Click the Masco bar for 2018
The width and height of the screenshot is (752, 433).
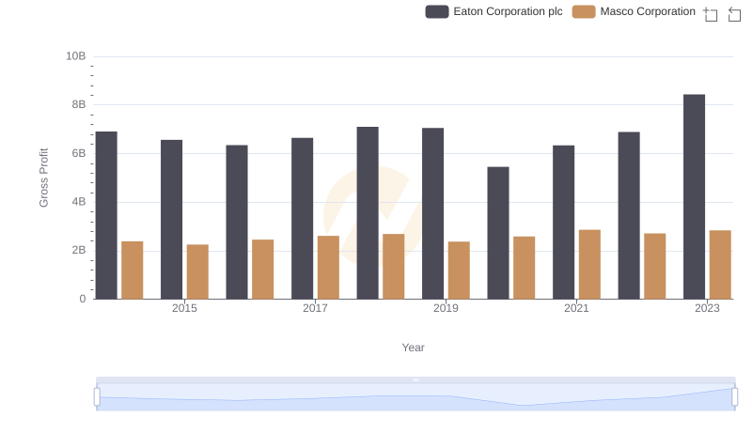(393, 267)
